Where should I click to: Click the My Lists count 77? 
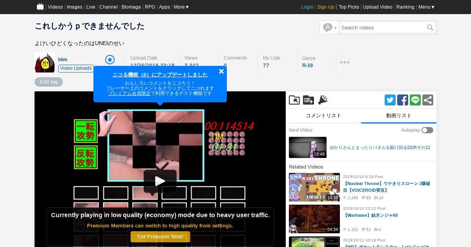click(x=266, y=65)
